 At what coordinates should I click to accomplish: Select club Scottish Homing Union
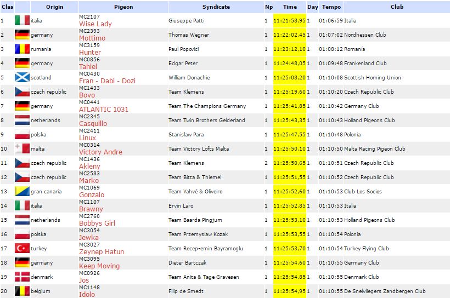pos(373,78)
